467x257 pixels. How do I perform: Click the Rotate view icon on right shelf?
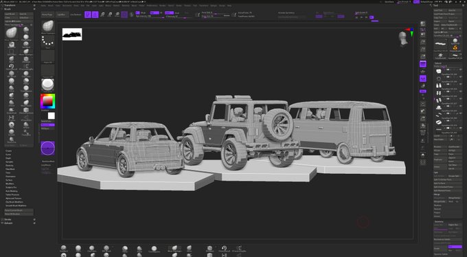(423, 126)
